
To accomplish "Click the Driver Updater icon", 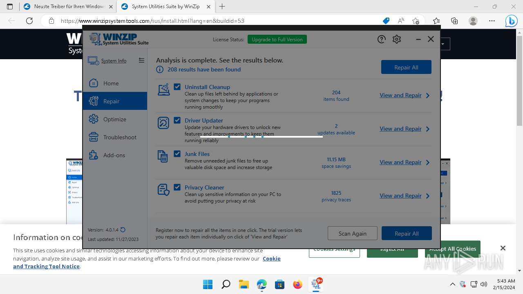I will coord(163,123).
